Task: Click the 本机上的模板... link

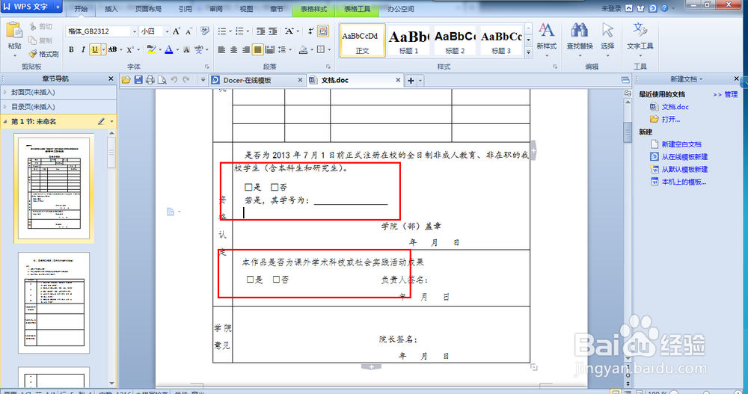Action: pos(684,182)
